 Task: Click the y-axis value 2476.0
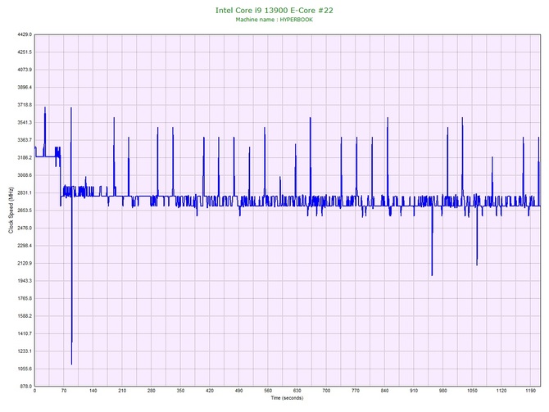(x=25, y=229)
